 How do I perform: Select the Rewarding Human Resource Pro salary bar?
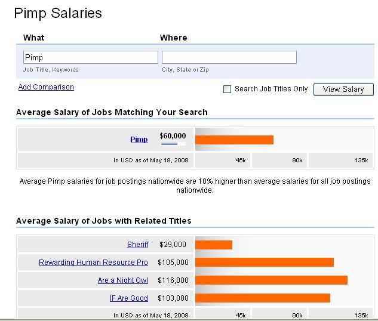pos(264,263)
